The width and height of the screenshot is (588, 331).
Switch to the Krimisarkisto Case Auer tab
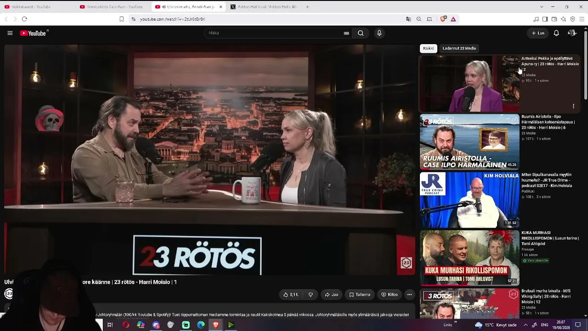click(113, 7)
